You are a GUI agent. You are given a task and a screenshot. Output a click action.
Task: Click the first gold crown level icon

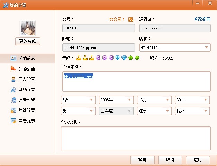click(x=79, y=58)
